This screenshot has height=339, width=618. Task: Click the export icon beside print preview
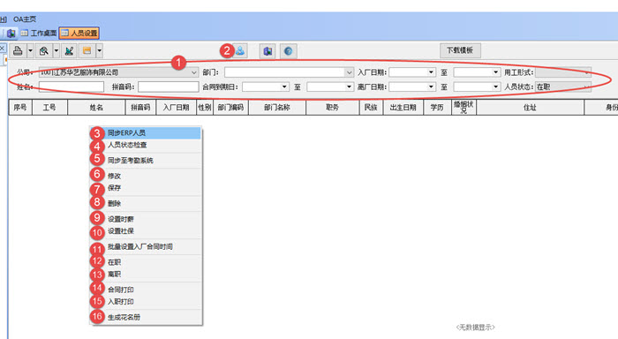[x=70, y=51]
